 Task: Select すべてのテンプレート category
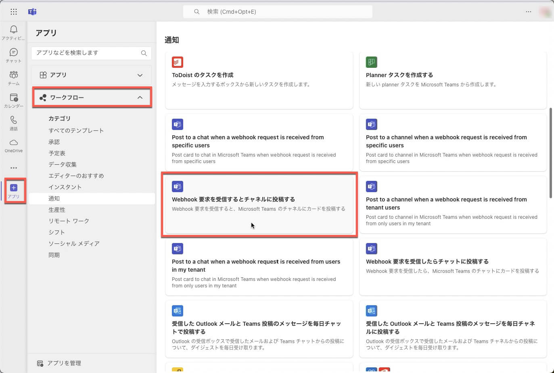coord(76,130)
